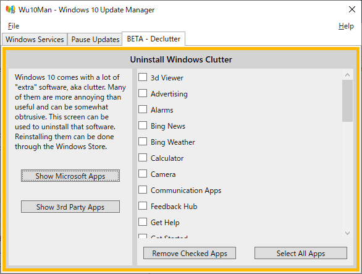Click the app list scrollbar thumb
This screenshot has height=274, width=362.
coord(347,101)
